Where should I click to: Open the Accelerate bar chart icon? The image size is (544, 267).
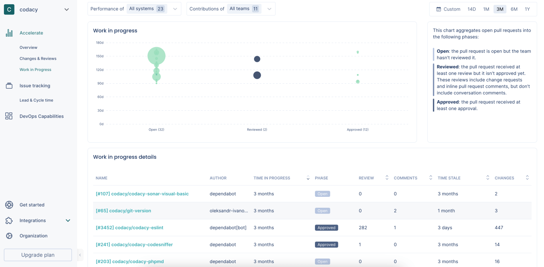(x=9, y=33)
